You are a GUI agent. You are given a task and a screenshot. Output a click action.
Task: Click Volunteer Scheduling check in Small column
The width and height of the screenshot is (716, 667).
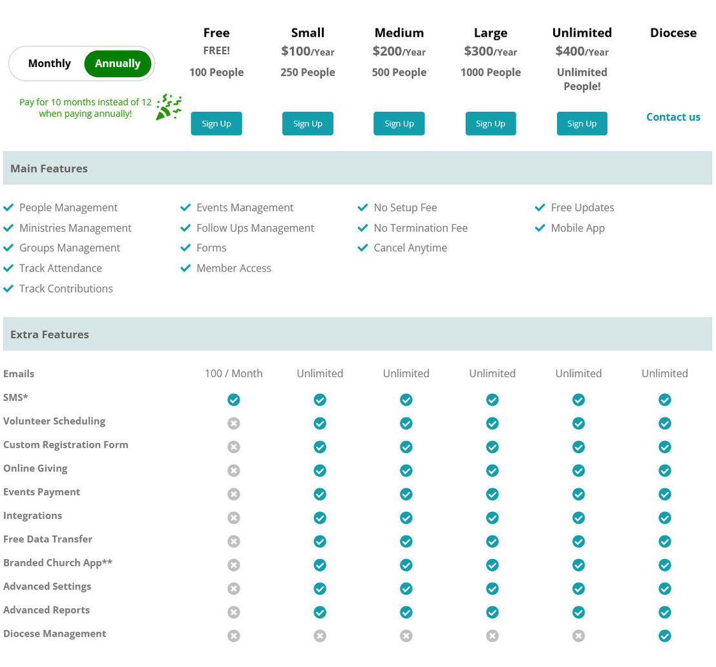click(320, 424)
